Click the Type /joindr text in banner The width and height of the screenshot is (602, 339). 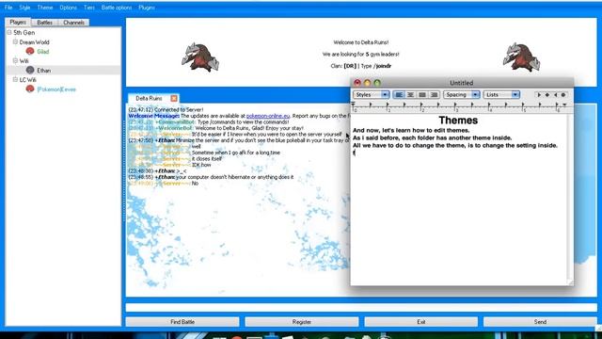(x=376, y=66)
